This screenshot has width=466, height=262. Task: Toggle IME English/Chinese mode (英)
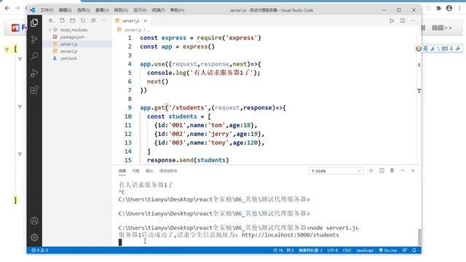pos(425,49)
